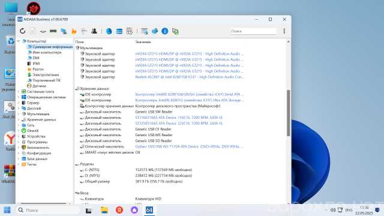Collapse the Компьютер tree node

coord(19,41)
